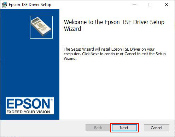Click the 'The Setup Wizard will install' paragraph
The width and height of the screenshot is (175, 137).
[115, 54]
